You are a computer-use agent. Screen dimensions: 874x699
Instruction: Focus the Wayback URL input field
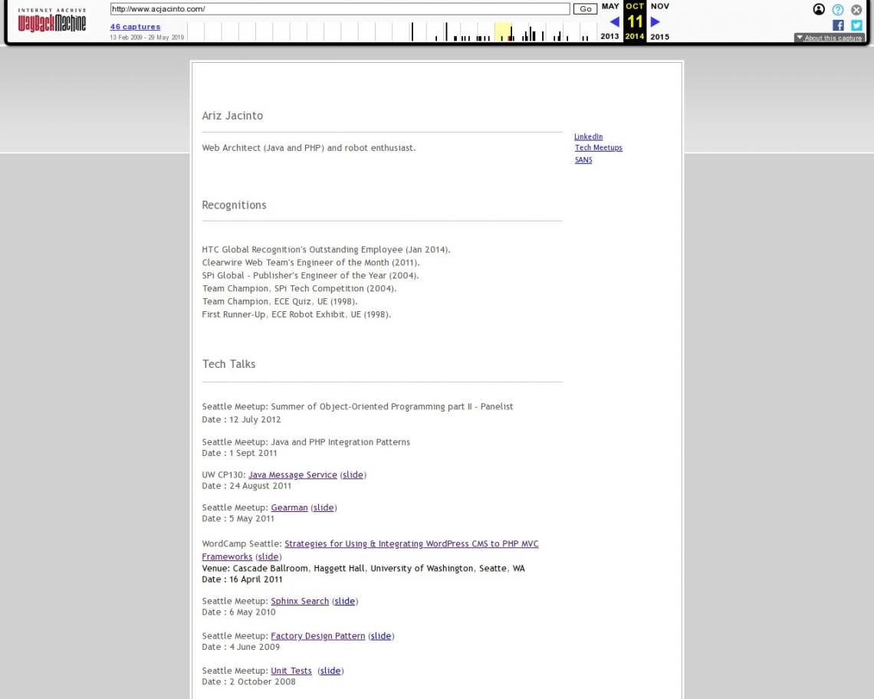(x=340, y=9)
